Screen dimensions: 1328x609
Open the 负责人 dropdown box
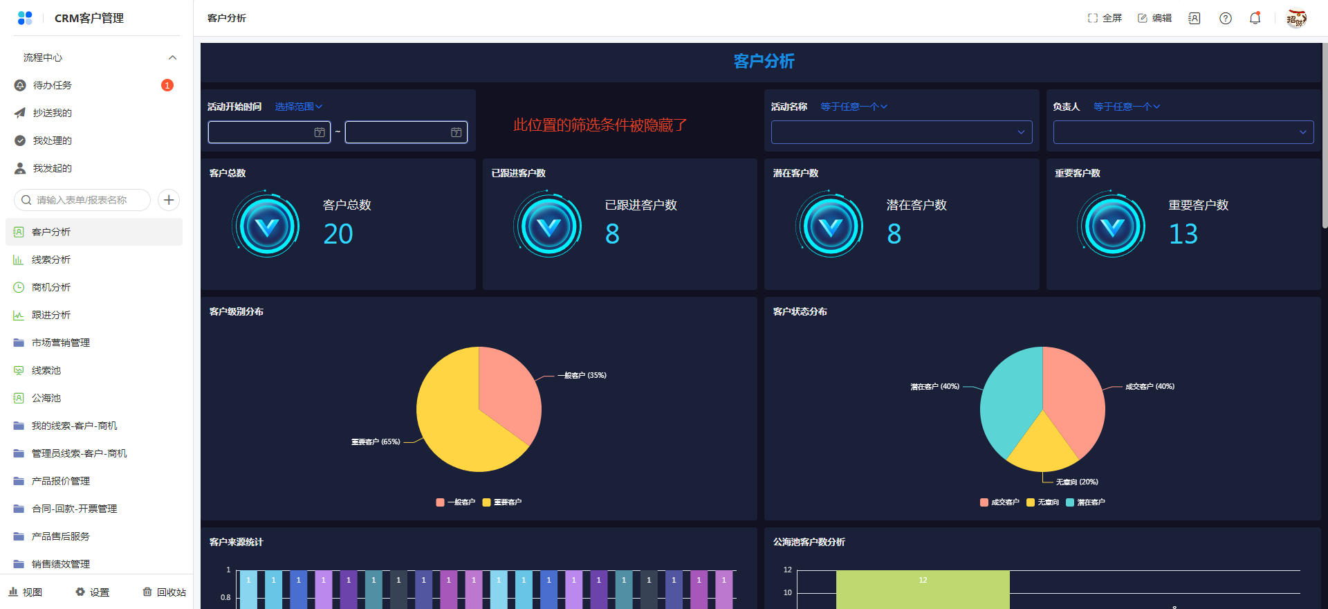coord(1183,132)
